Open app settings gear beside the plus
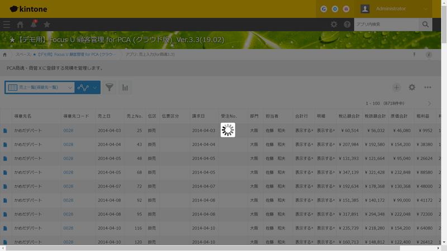Viewport: 447px width, 251px height. click(x=412, y=88)
